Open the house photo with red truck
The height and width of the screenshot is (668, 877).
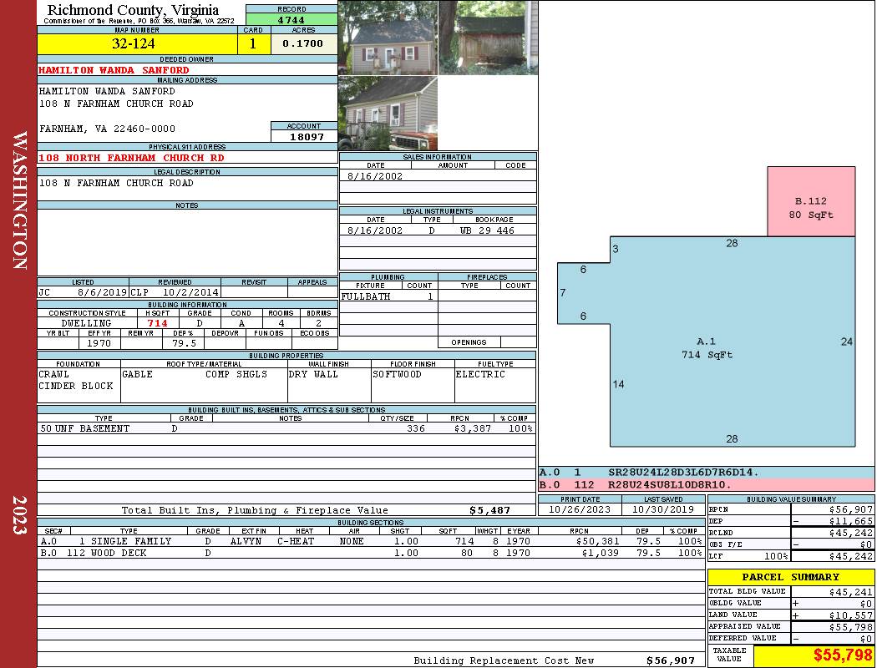[x=388, y=113]
